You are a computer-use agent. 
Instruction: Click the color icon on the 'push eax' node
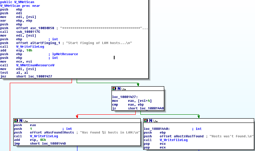[16, 121]
